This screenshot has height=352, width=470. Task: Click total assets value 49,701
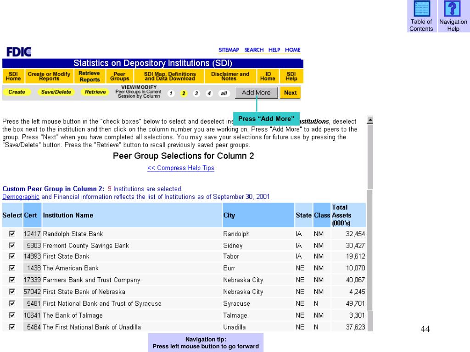click(355, 303)
